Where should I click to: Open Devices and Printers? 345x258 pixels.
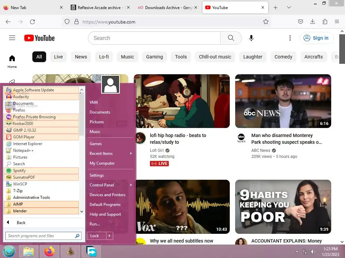point(107,195)
